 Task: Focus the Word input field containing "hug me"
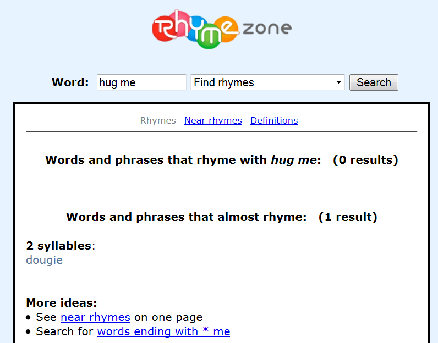(x=141, y=82)
